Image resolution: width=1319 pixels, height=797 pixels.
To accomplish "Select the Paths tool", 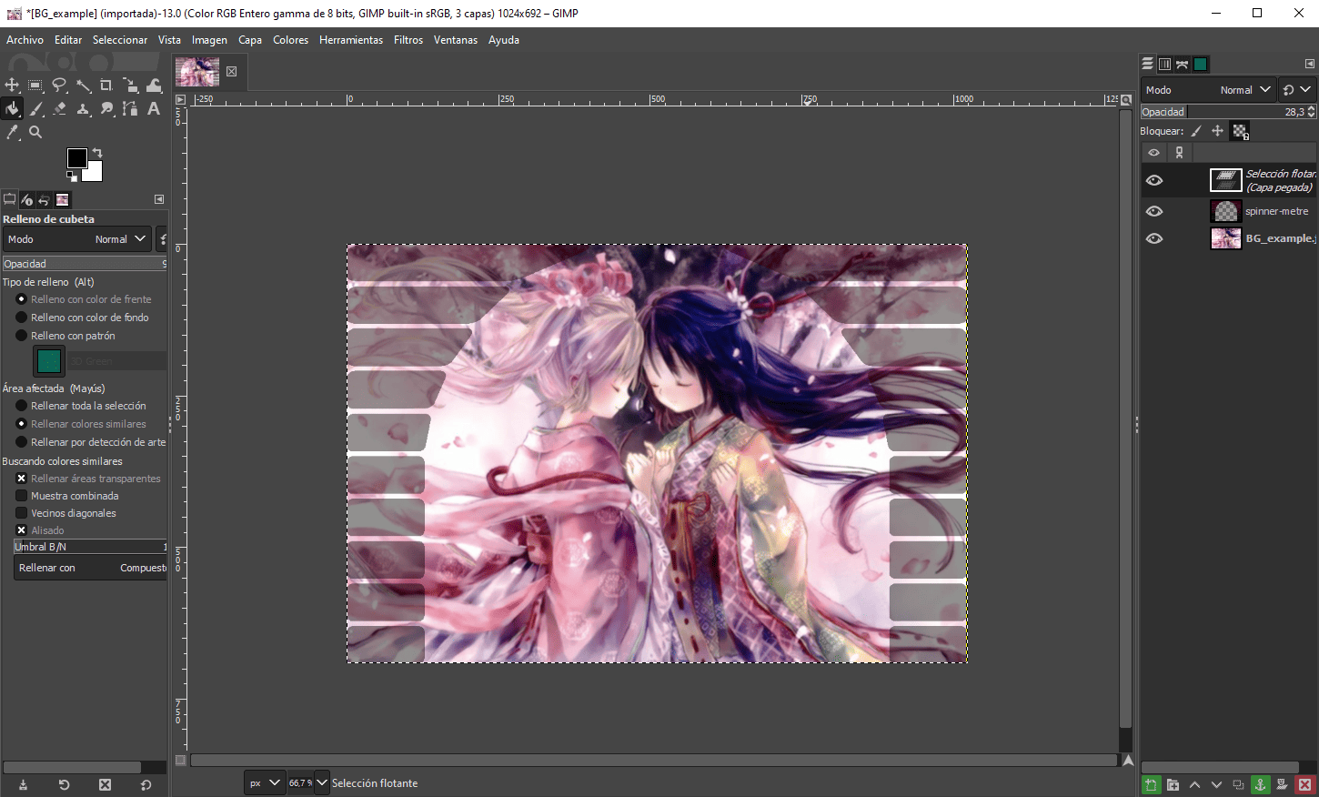I will point(130,109).
